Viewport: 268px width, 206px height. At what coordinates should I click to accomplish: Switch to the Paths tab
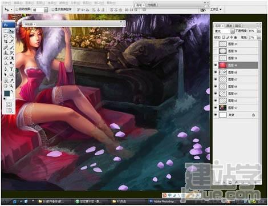[x=238, y=26]
